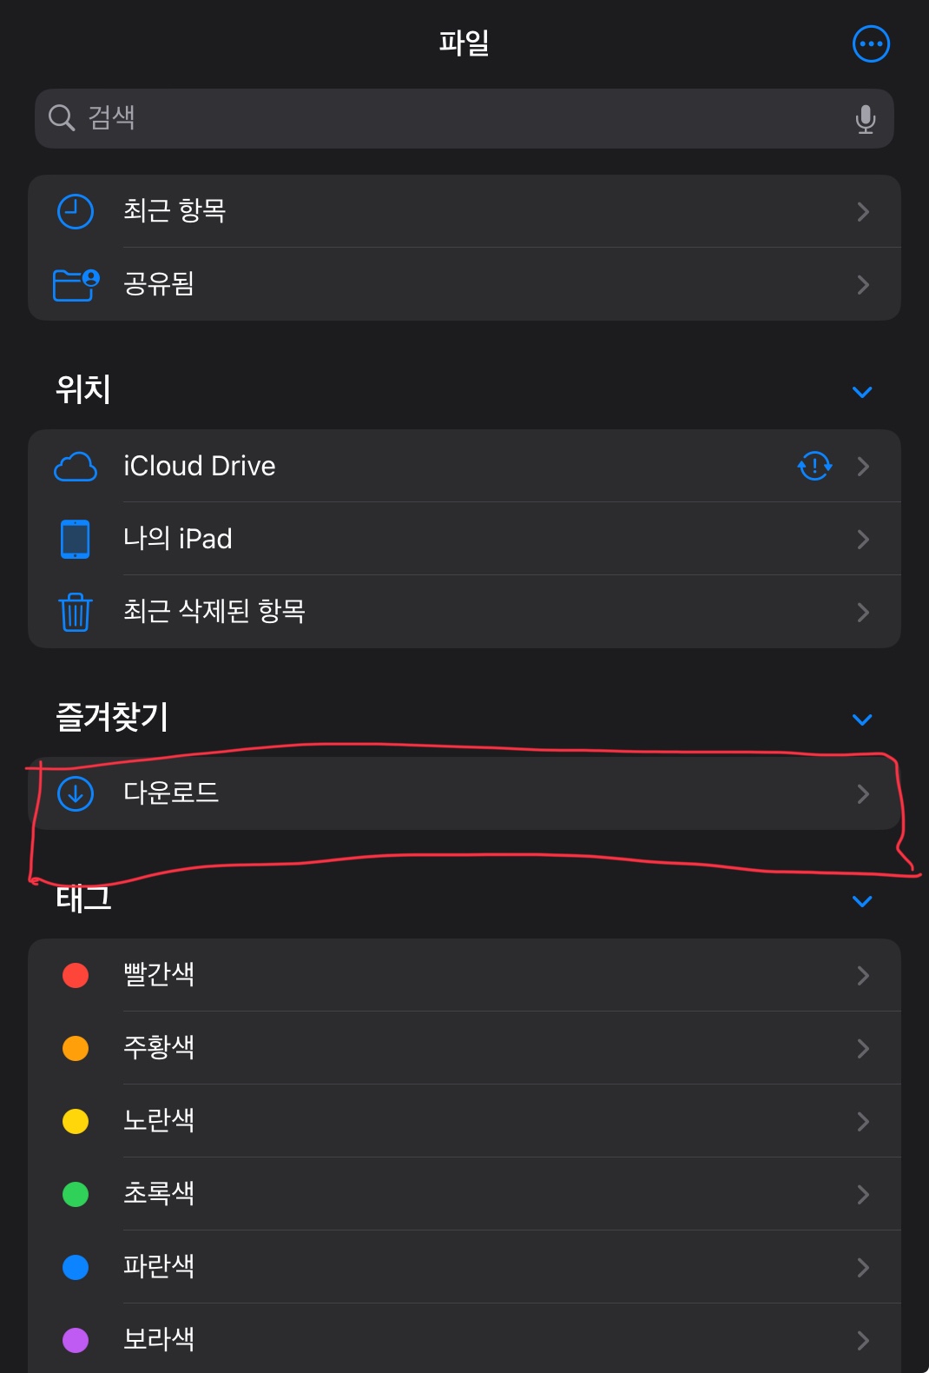Collapse the 즐겨찾기 favorites section
Screen dimensions: 929x1373
pyautogui.click(x=862, y=720)
